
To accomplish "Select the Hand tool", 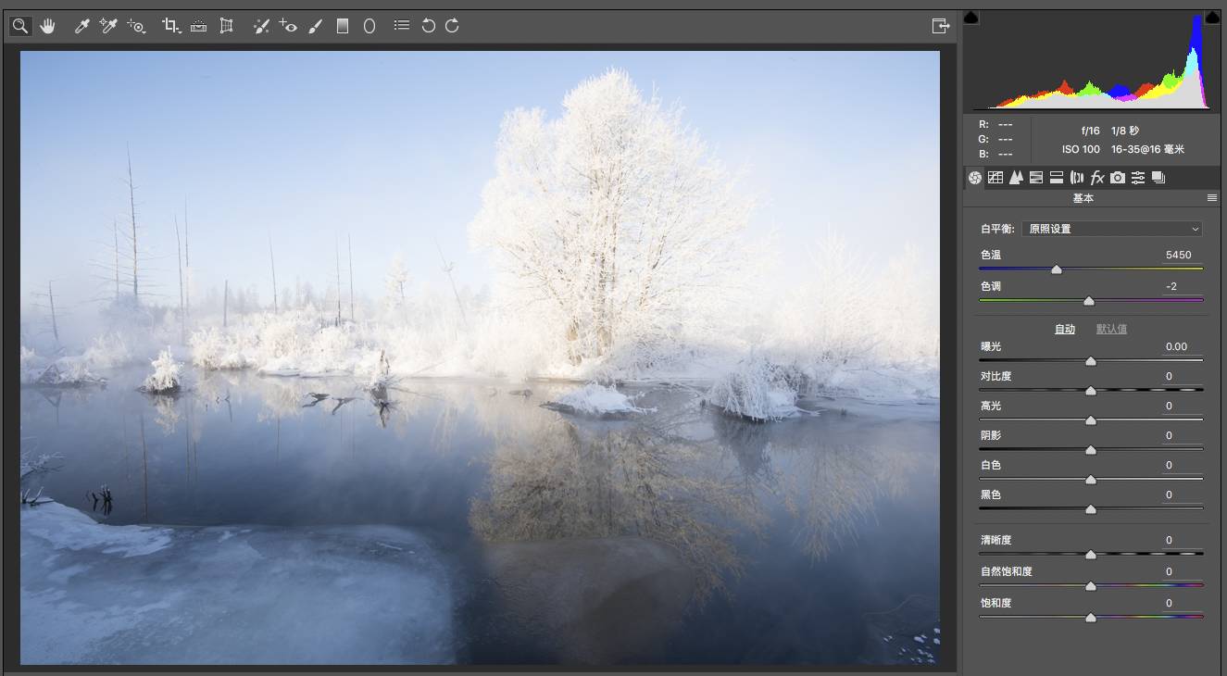I will (47, 26).
